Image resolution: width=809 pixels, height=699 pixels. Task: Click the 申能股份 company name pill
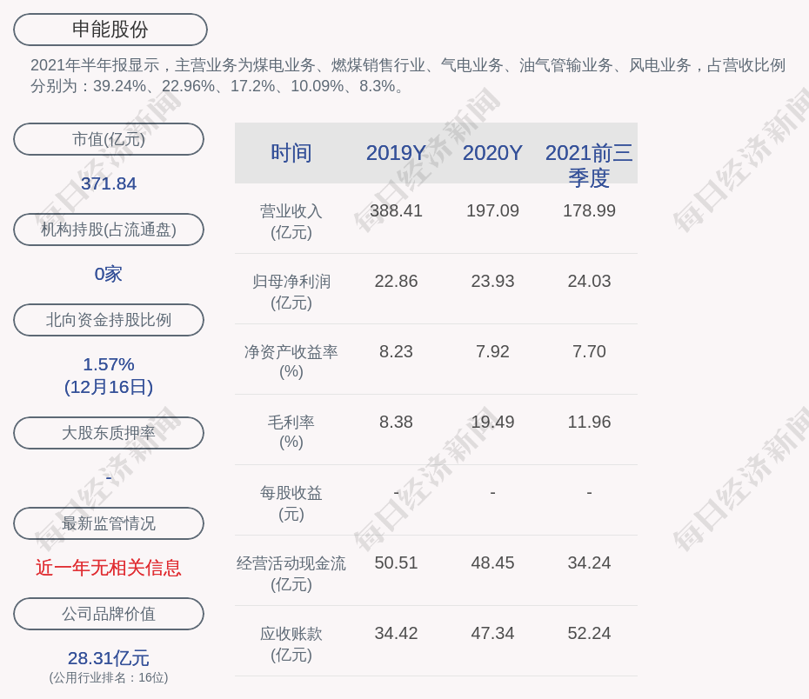tap(110, 30)
